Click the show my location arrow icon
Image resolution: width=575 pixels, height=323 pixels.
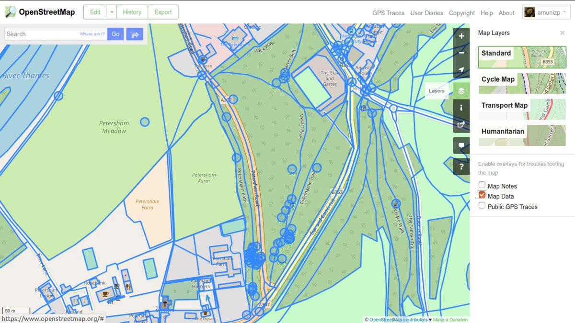point(461,70)
